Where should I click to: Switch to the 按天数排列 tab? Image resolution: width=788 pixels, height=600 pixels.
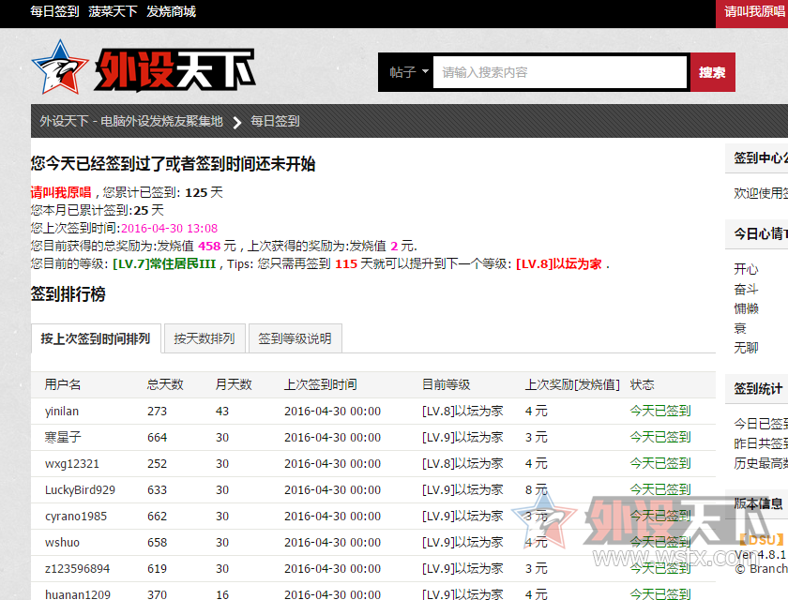tap(204, 338)
